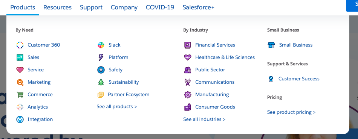Expand See all industries link
This screenshot has height=139, width=358.
(x=204, y=119)
